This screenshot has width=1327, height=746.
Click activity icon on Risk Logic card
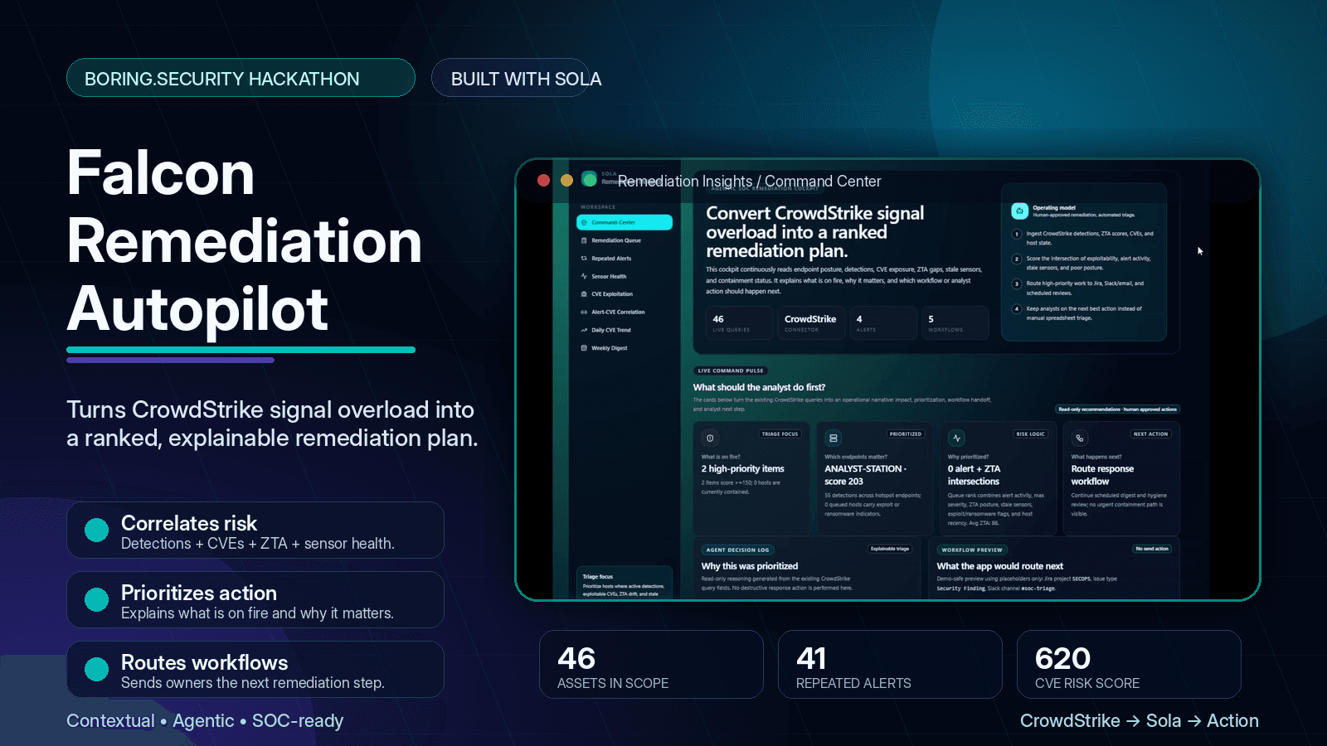[956, 438]
